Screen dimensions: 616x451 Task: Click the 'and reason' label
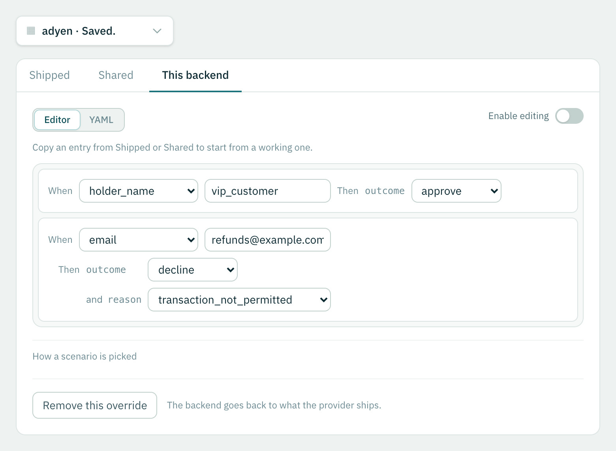(x=114, y=300)
